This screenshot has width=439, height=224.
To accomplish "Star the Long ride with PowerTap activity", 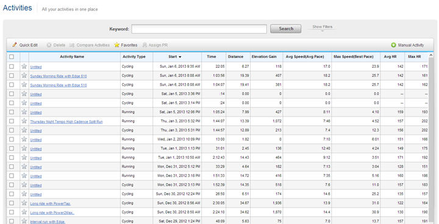I will coord(24,203).
